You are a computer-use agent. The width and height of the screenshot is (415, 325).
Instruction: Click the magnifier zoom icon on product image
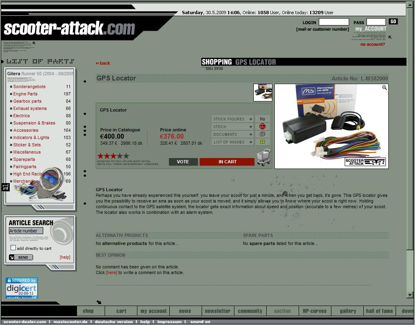[x=384, y=87]
